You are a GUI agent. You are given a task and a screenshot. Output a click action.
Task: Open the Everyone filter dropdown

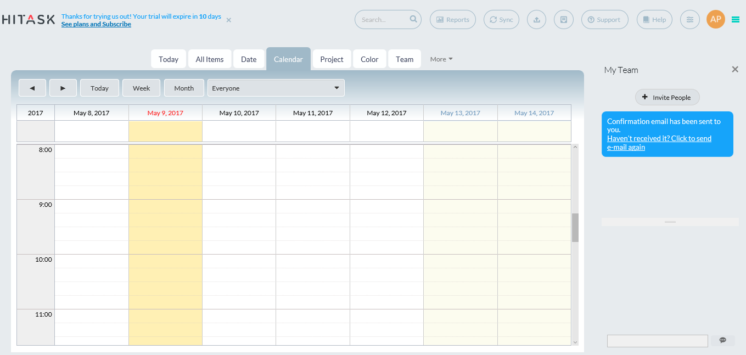tap(276, 88)
